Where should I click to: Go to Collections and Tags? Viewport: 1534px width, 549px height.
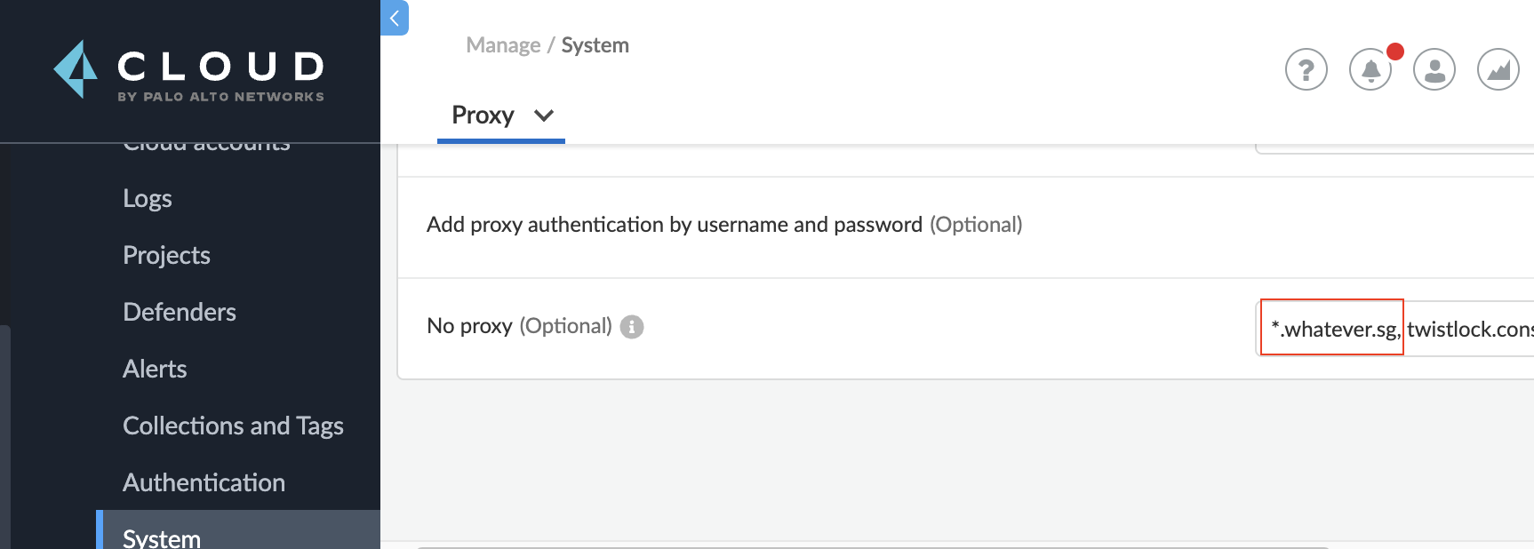click(x=233, y=426)
